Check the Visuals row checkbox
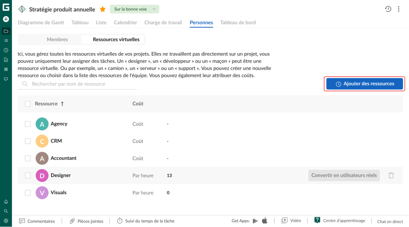The image size is (409, 227). click(28, 193)
